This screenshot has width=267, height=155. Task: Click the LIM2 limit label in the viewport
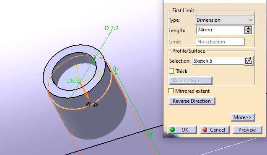click(73, 81)
